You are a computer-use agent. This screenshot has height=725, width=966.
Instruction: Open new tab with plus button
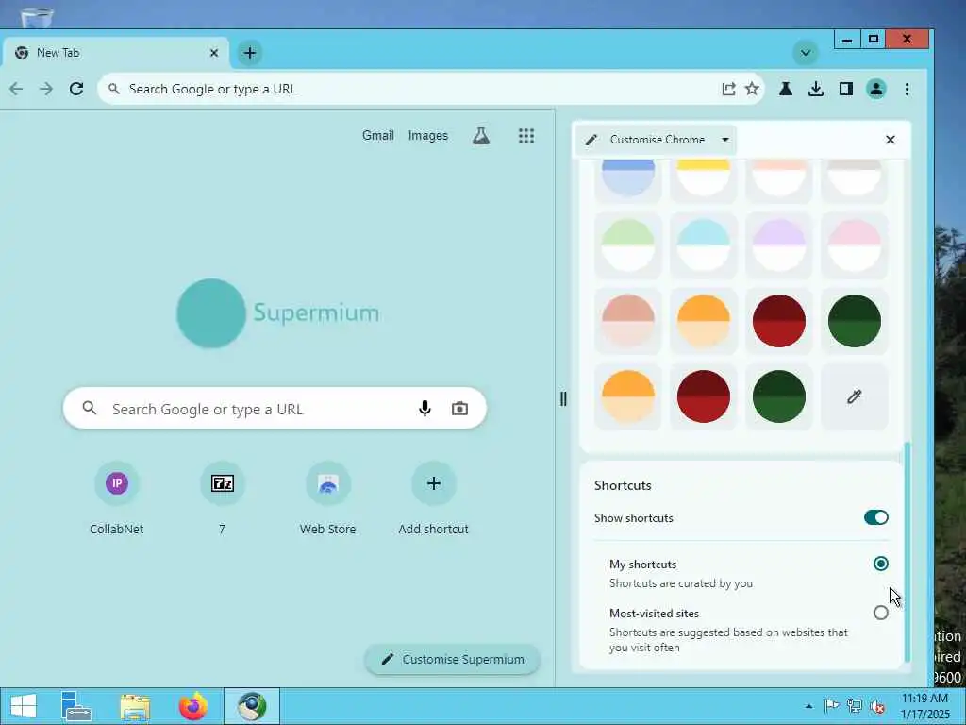click(249, 53)
